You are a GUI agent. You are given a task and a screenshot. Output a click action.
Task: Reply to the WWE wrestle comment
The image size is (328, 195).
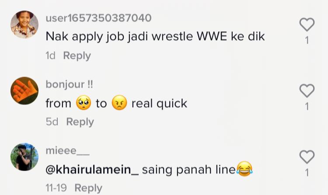(77, 56)
